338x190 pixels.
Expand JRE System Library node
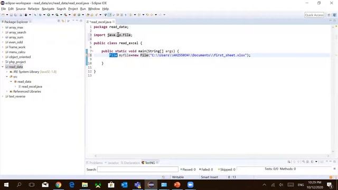pyautogui.click(x=7, y=72)
